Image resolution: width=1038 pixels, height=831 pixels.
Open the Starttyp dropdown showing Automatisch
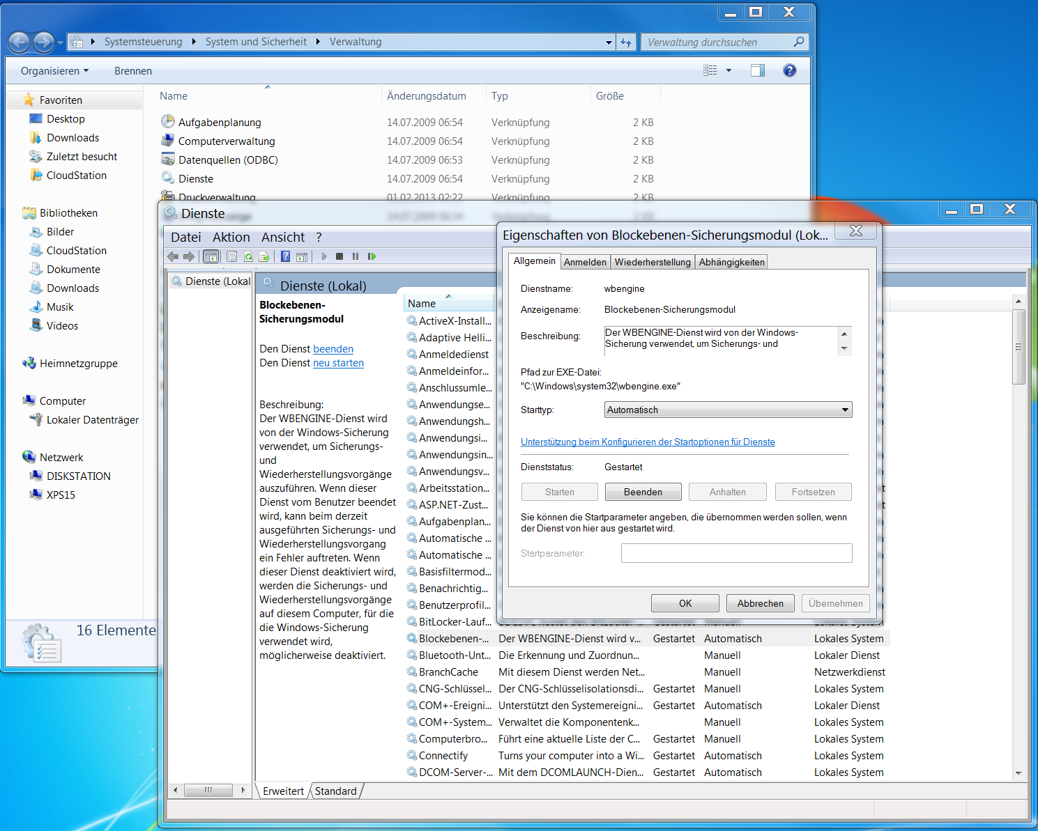tap(844, 410)
